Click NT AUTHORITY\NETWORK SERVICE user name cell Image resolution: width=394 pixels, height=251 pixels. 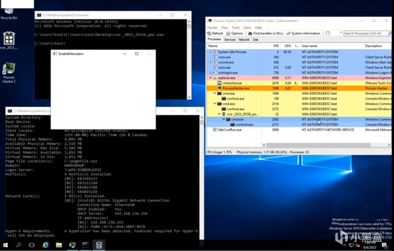coord(328,130)
